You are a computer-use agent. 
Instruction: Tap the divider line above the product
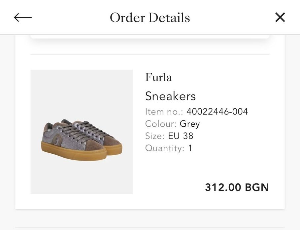point(150,54)
